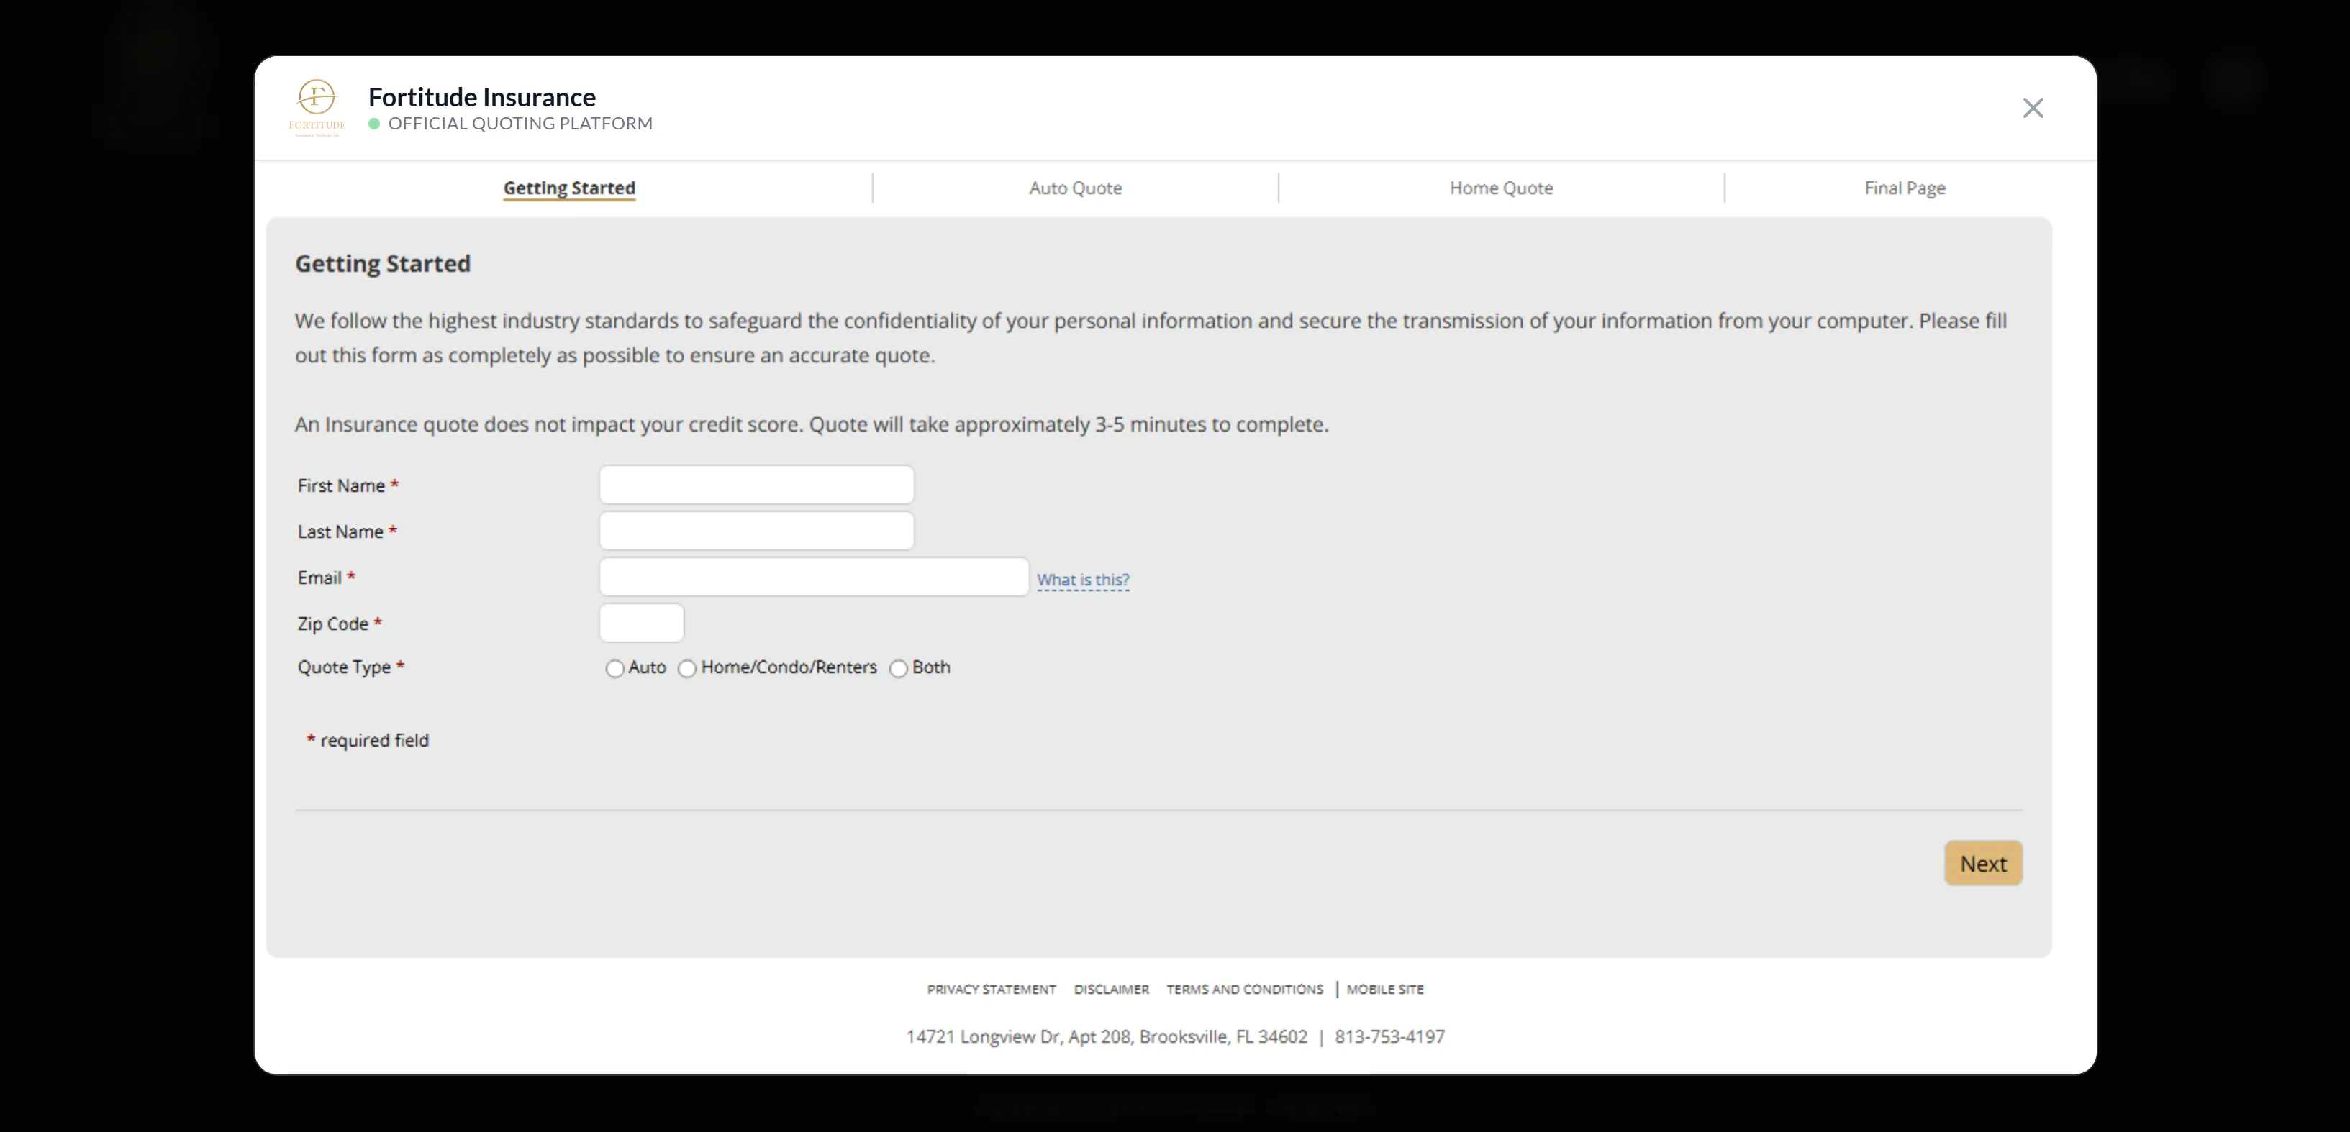Select the Home/Condo/Renters radio button

[687, 669]
